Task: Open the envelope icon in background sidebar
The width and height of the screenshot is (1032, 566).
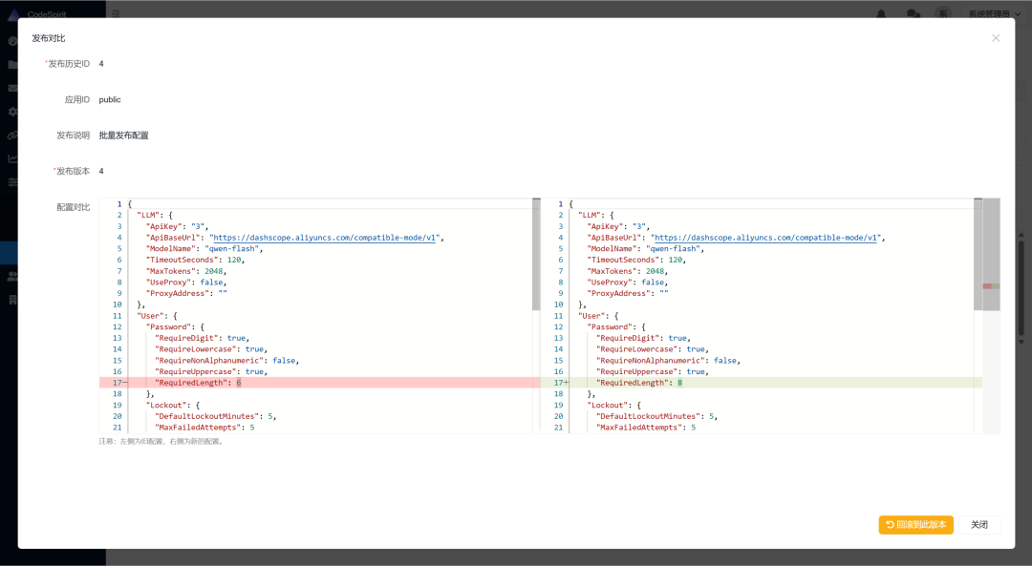Action: coord(12,88)
